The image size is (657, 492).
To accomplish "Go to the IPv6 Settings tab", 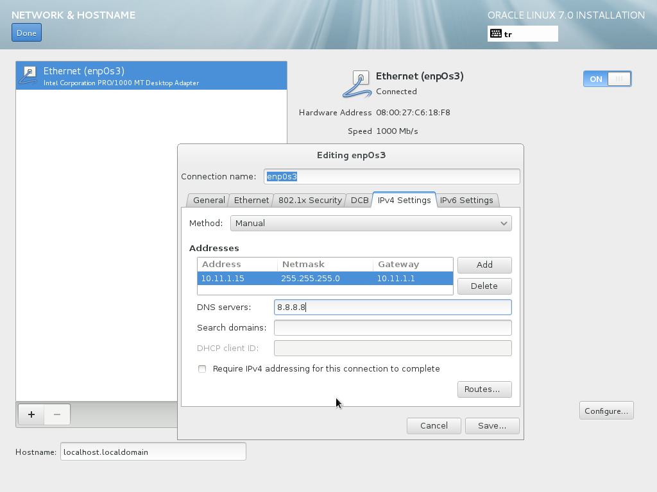I will click(x=466, y=201).
